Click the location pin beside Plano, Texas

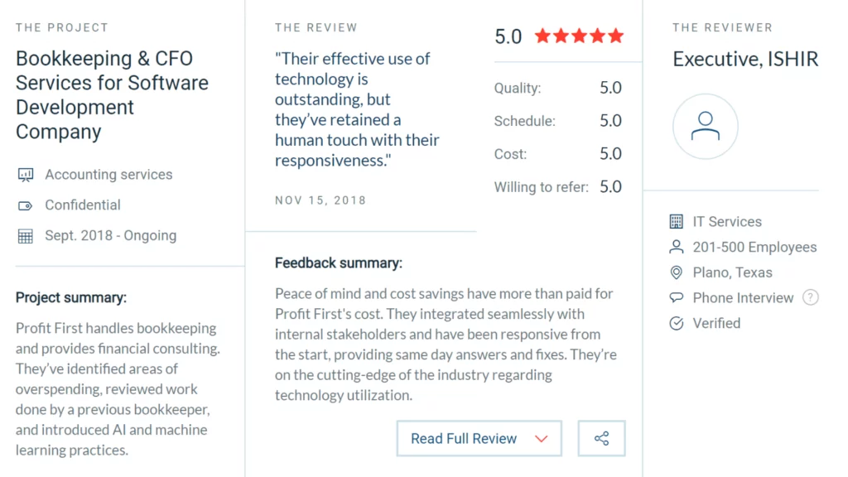pos(677,272)
